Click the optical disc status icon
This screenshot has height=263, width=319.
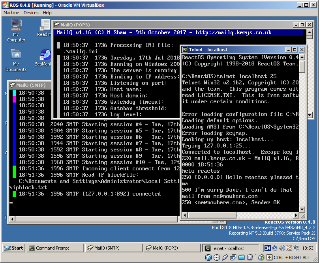coord(217,257)
